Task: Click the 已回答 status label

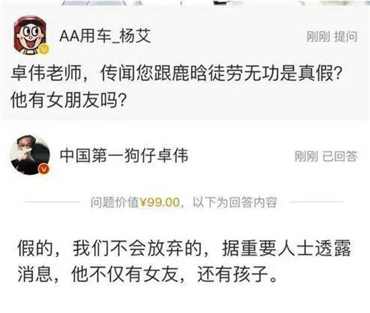Action: (x=340, y=156)
